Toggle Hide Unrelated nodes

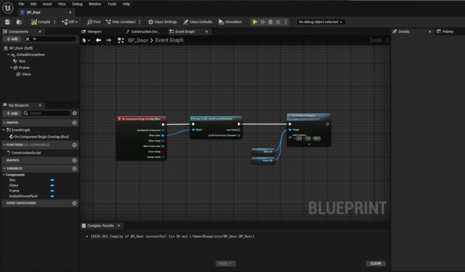coord(121,22)
